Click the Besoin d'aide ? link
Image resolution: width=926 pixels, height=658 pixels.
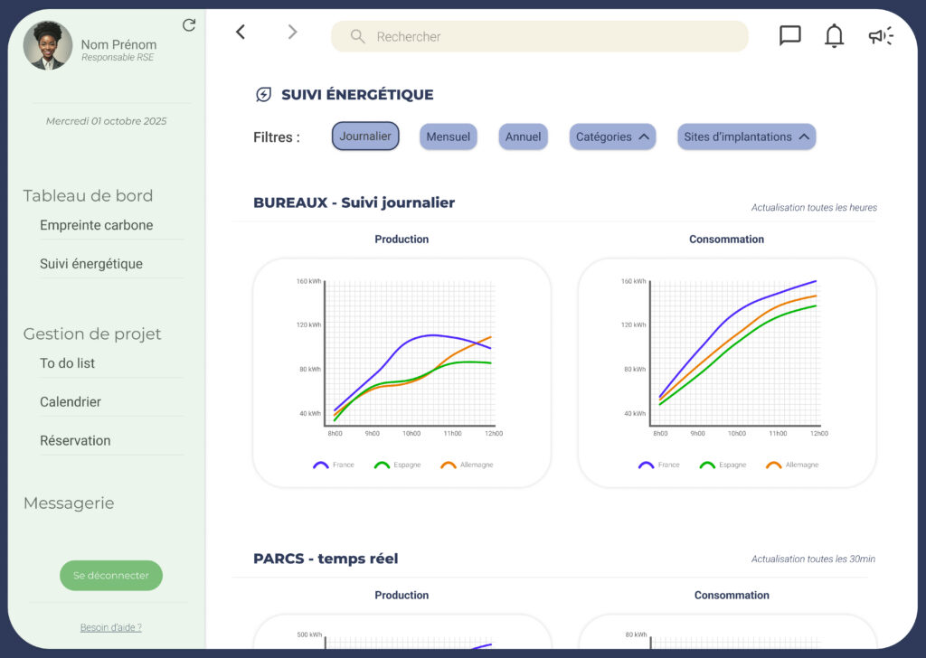click(x=110, y=627)
